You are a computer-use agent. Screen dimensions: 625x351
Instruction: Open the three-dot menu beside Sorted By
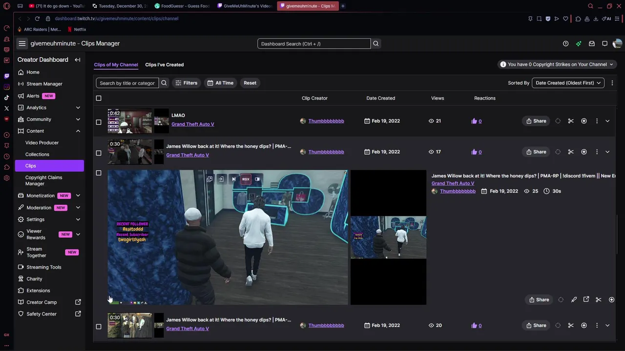click(612, 83)
